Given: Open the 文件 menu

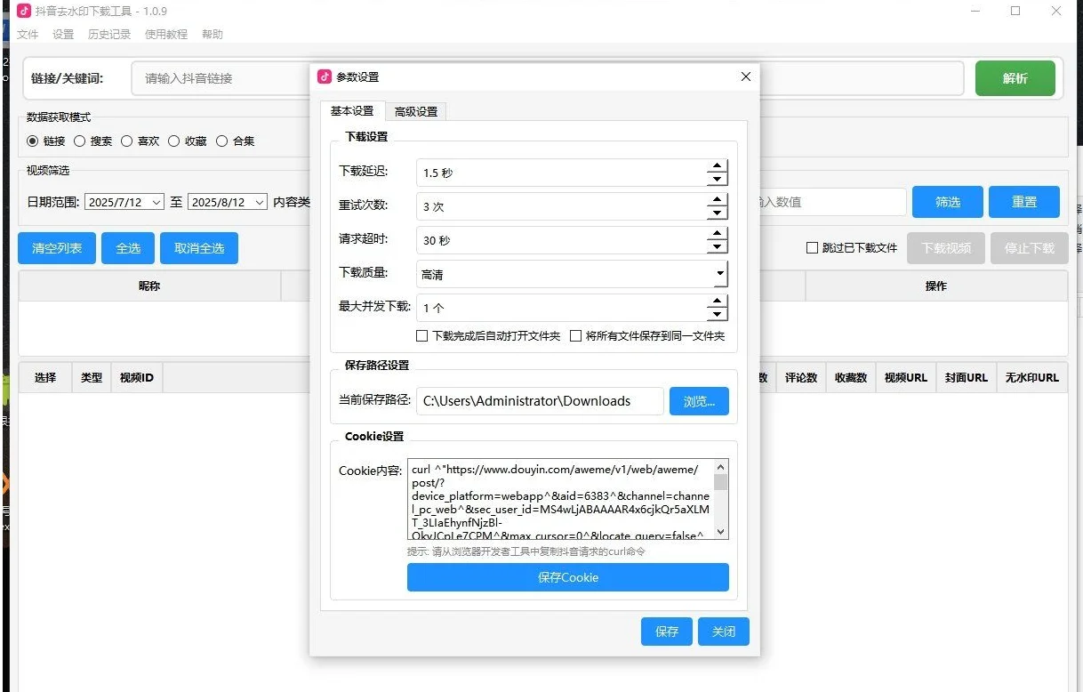Looking at the screenshot, I should [28, 35].
